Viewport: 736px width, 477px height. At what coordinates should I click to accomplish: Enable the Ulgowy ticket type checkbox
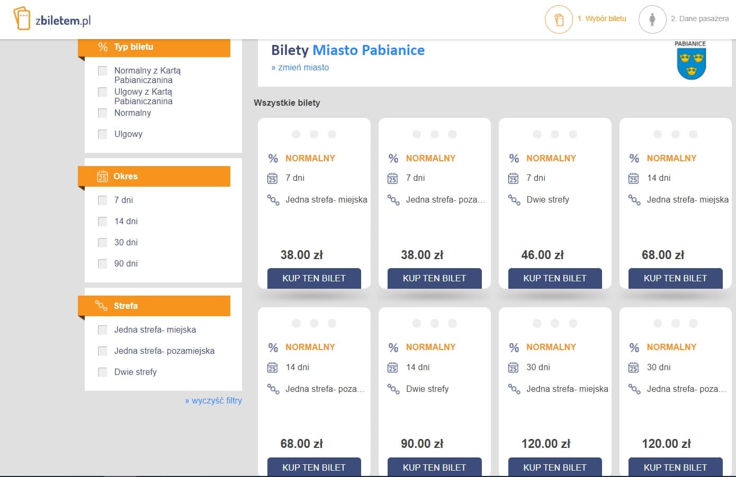point(103,134)
